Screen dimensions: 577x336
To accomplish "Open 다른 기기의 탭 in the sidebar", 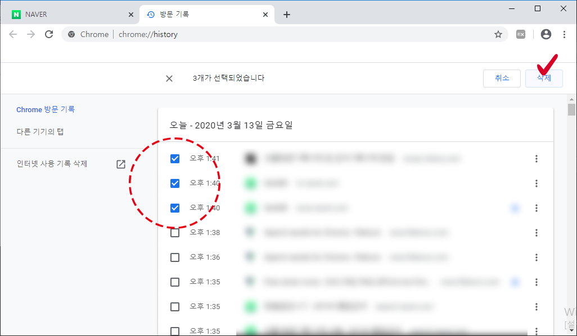I will (40, 131).
